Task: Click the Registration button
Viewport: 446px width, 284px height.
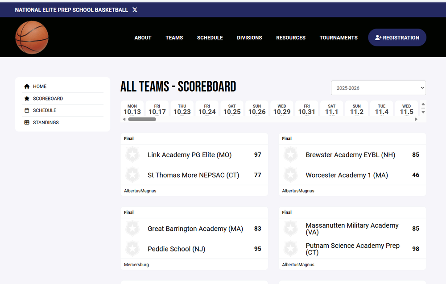Action: [397, 38]
